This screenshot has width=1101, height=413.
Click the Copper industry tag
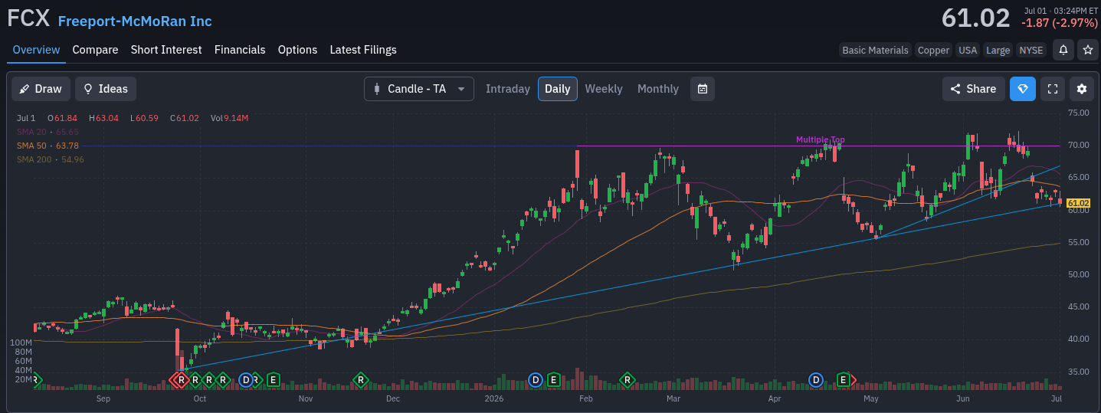point(933,50)
